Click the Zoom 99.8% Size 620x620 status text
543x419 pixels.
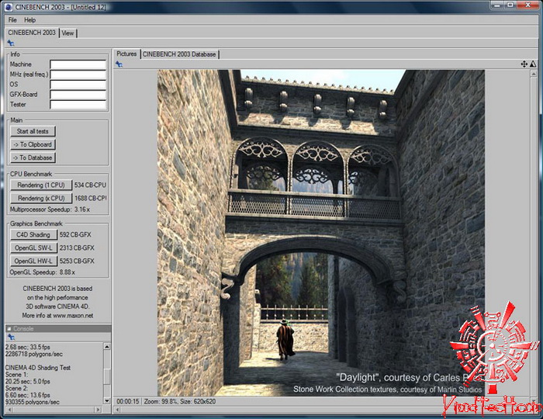click(x=180, y=401)
